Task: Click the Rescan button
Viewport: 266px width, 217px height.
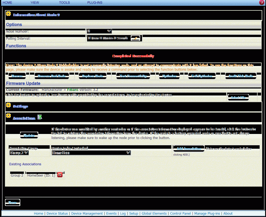Action: pos(17,76)
